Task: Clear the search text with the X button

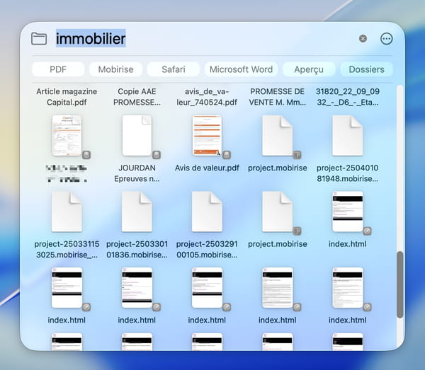Action: [363, 39]
